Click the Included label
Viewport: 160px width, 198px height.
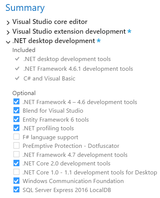[x=24, y=50]
